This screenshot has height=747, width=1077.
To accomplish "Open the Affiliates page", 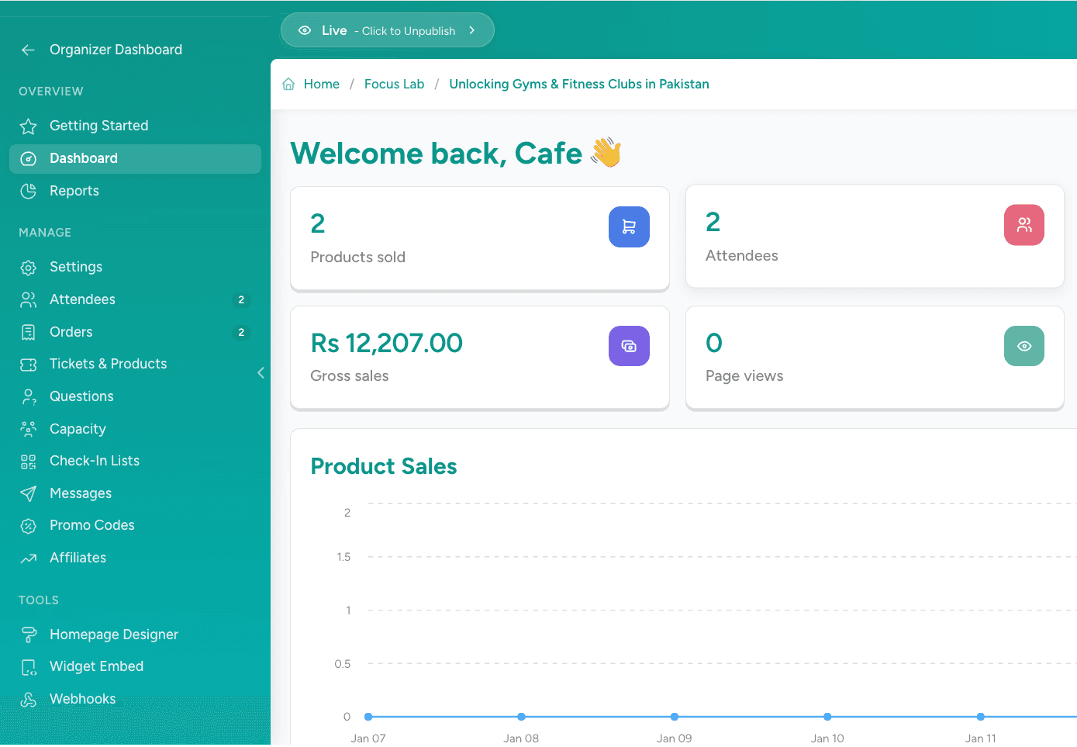I will (135, 559).
